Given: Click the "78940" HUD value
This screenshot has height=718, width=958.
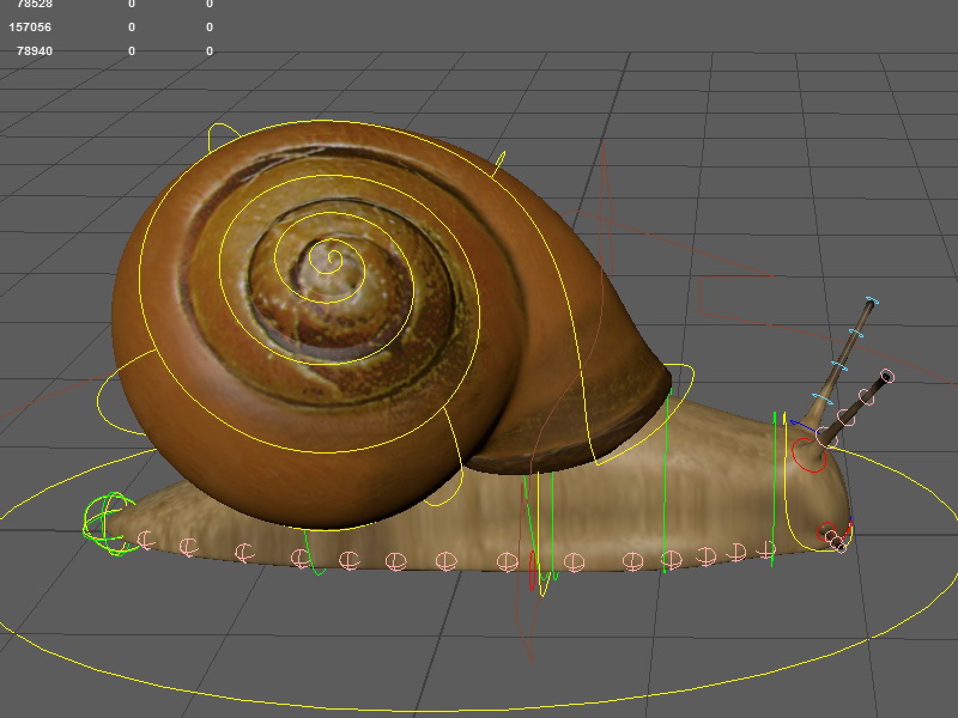Looking at the screenshot, I should coord(35,51).
